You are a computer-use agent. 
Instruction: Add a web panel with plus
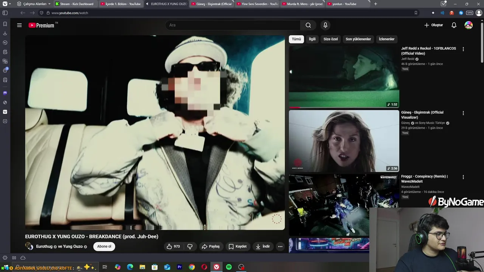coord(5,121)
